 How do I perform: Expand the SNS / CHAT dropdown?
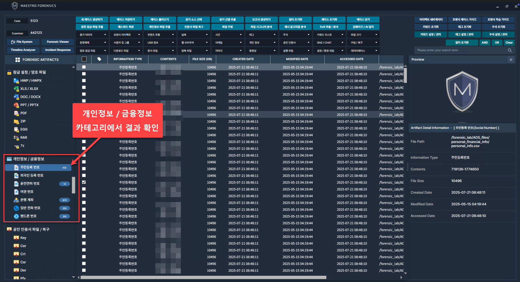[x=330, y=43]
